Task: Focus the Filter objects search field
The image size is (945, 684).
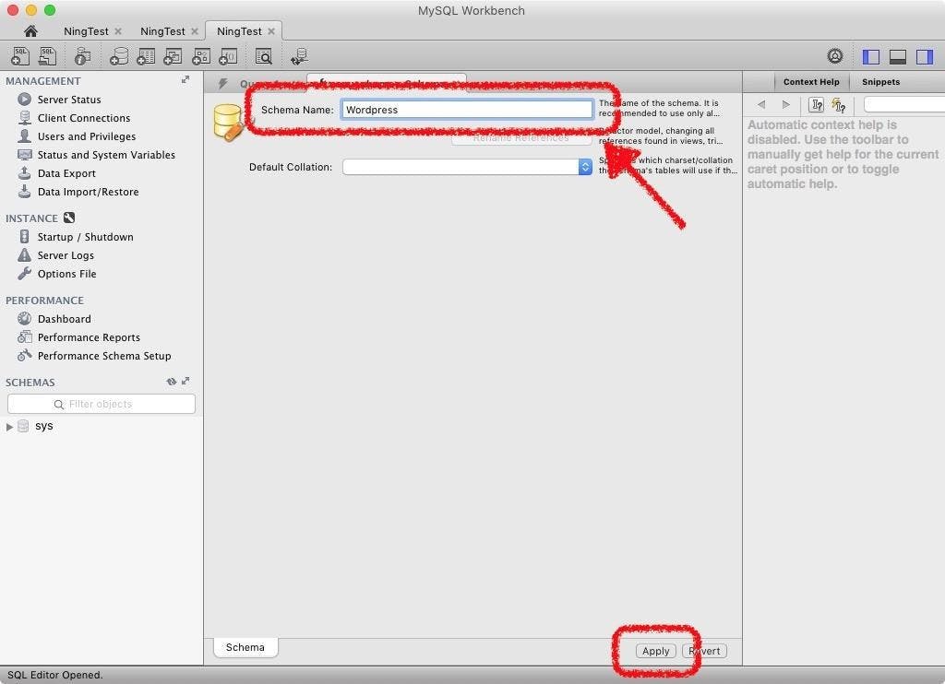Action: coord(102,404)
